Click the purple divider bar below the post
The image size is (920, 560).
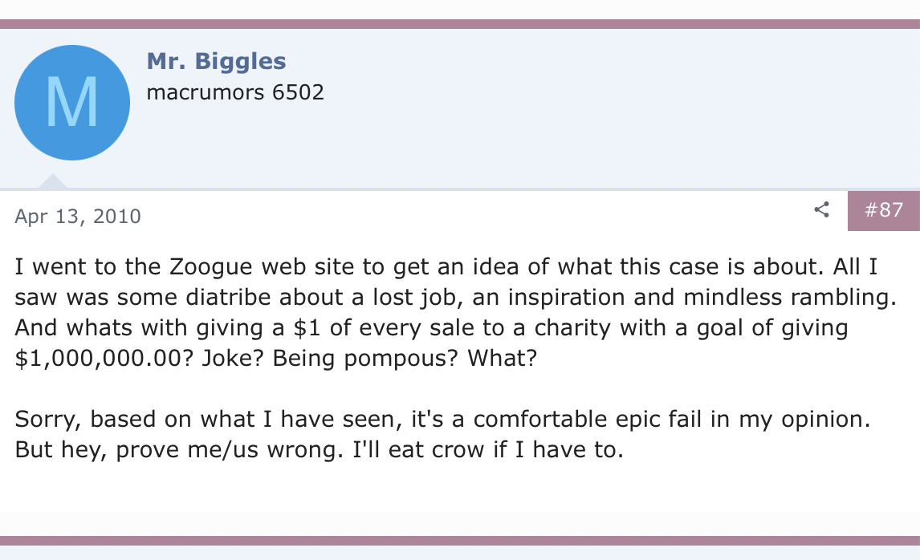pyautogui.click(x=460, y=541)
